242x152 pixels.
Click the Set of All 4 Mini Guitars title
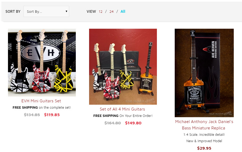coord(122,109)
